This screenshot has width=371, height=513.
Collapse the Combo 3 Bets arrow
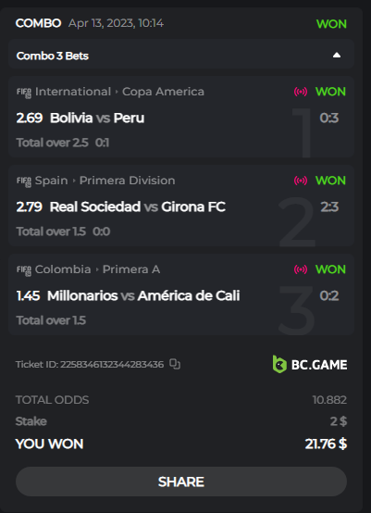coord(337,56)
